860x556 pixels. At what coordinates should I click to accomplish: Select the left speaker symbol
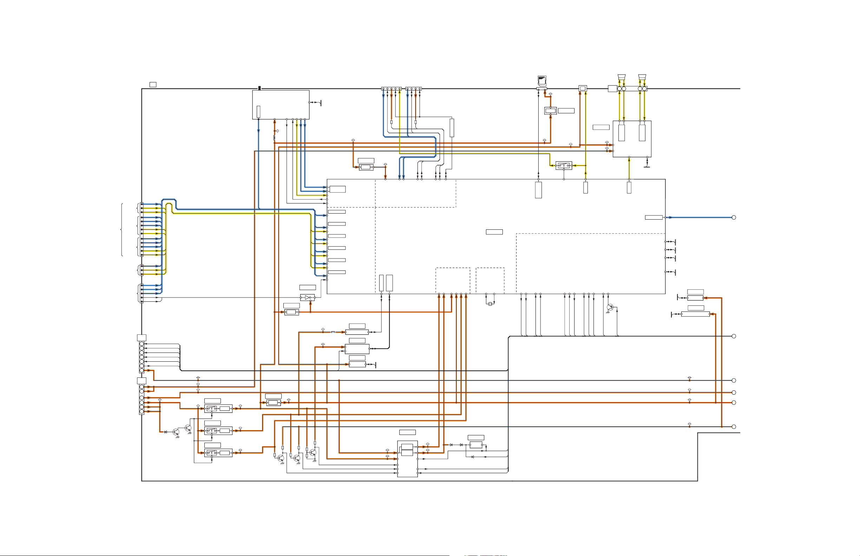pyautogui.click(x=622, y=76)
